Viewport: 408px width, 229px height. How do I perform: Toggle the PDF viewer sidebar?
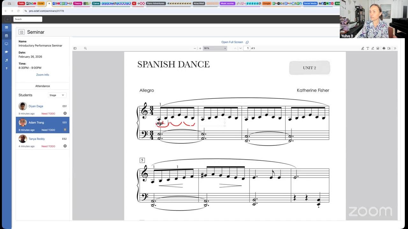pos(75,48)
